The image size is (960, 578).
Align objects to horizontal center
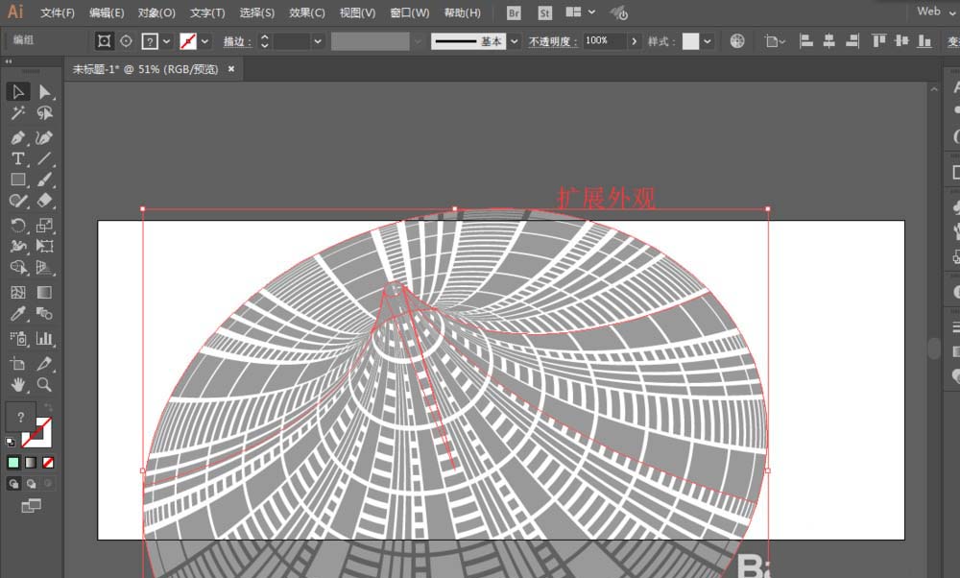tap(829, 41)
